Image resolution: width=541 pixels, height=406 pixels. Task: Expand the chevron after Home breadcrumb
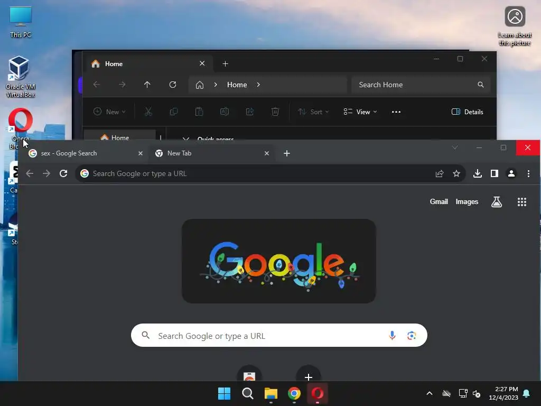pyautogui.click(x=258, y=85)
